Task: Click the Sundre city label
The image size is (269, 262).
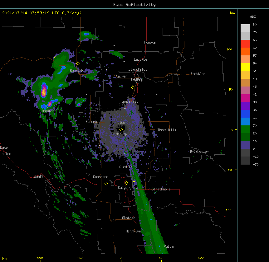Action: coord(91,122)
